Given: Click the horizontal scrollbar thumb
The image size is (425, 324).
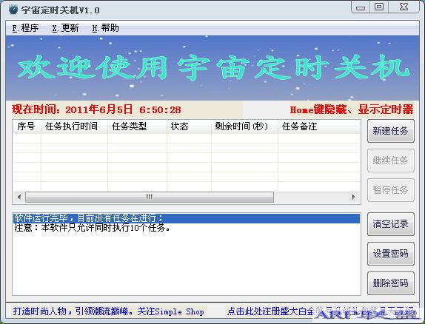Looking at the screenshot, I should [x=150, y=197].
